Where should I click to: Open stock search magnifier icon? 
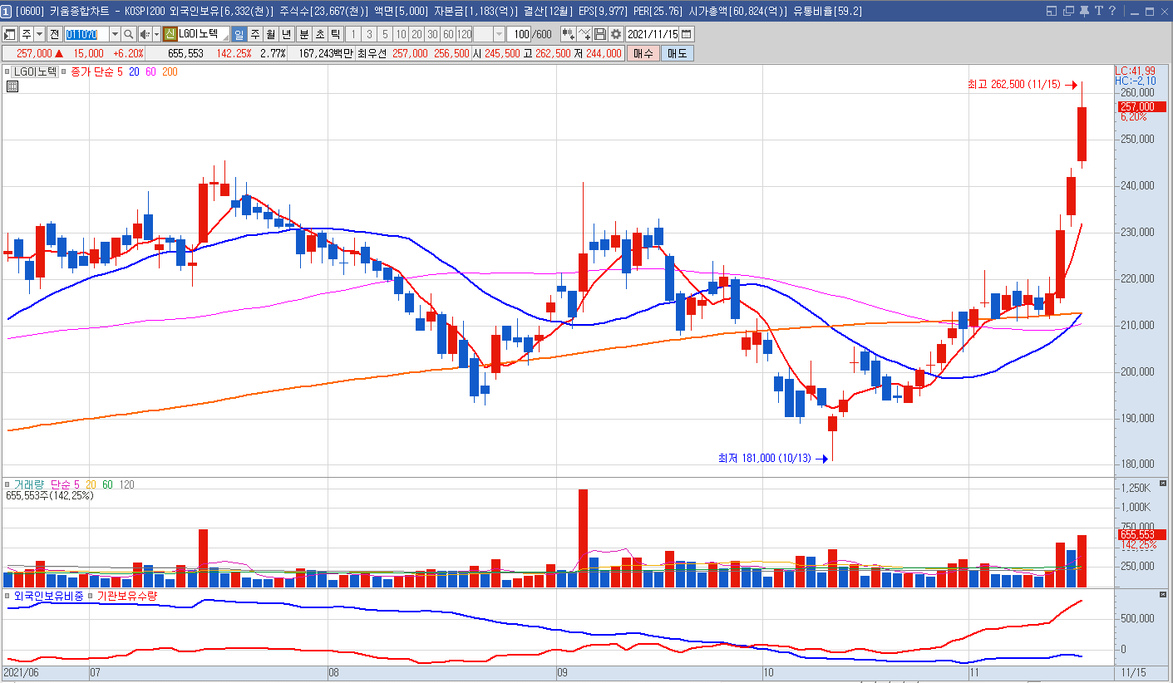(x=128, y=34)
